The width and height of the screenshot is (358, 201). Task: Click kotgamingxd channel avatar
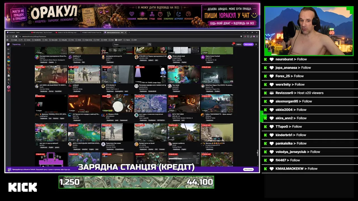[169, 57]
